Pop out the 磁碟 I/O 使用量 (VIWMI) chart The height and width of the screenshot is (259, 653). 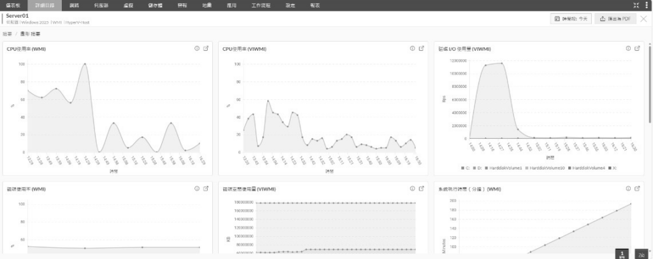637,48
